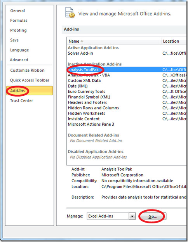Select the Hidden Worksheets add-in
This screenshot has height=242, width=188.
(x=127, y=113)
